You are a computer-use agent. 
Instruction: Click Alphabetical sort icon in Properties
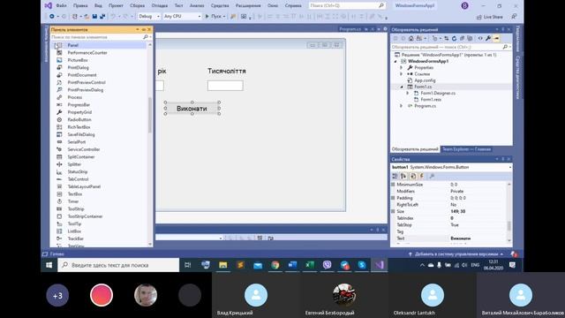403,176
